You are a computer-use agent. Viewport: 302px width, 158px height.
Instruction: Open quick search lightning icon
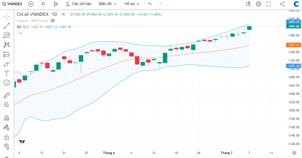(x=248, y=4)
